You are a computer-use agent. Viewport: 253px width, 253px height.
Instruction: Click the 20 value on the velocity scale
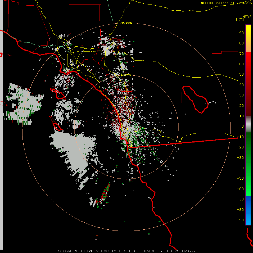point(241,105)
